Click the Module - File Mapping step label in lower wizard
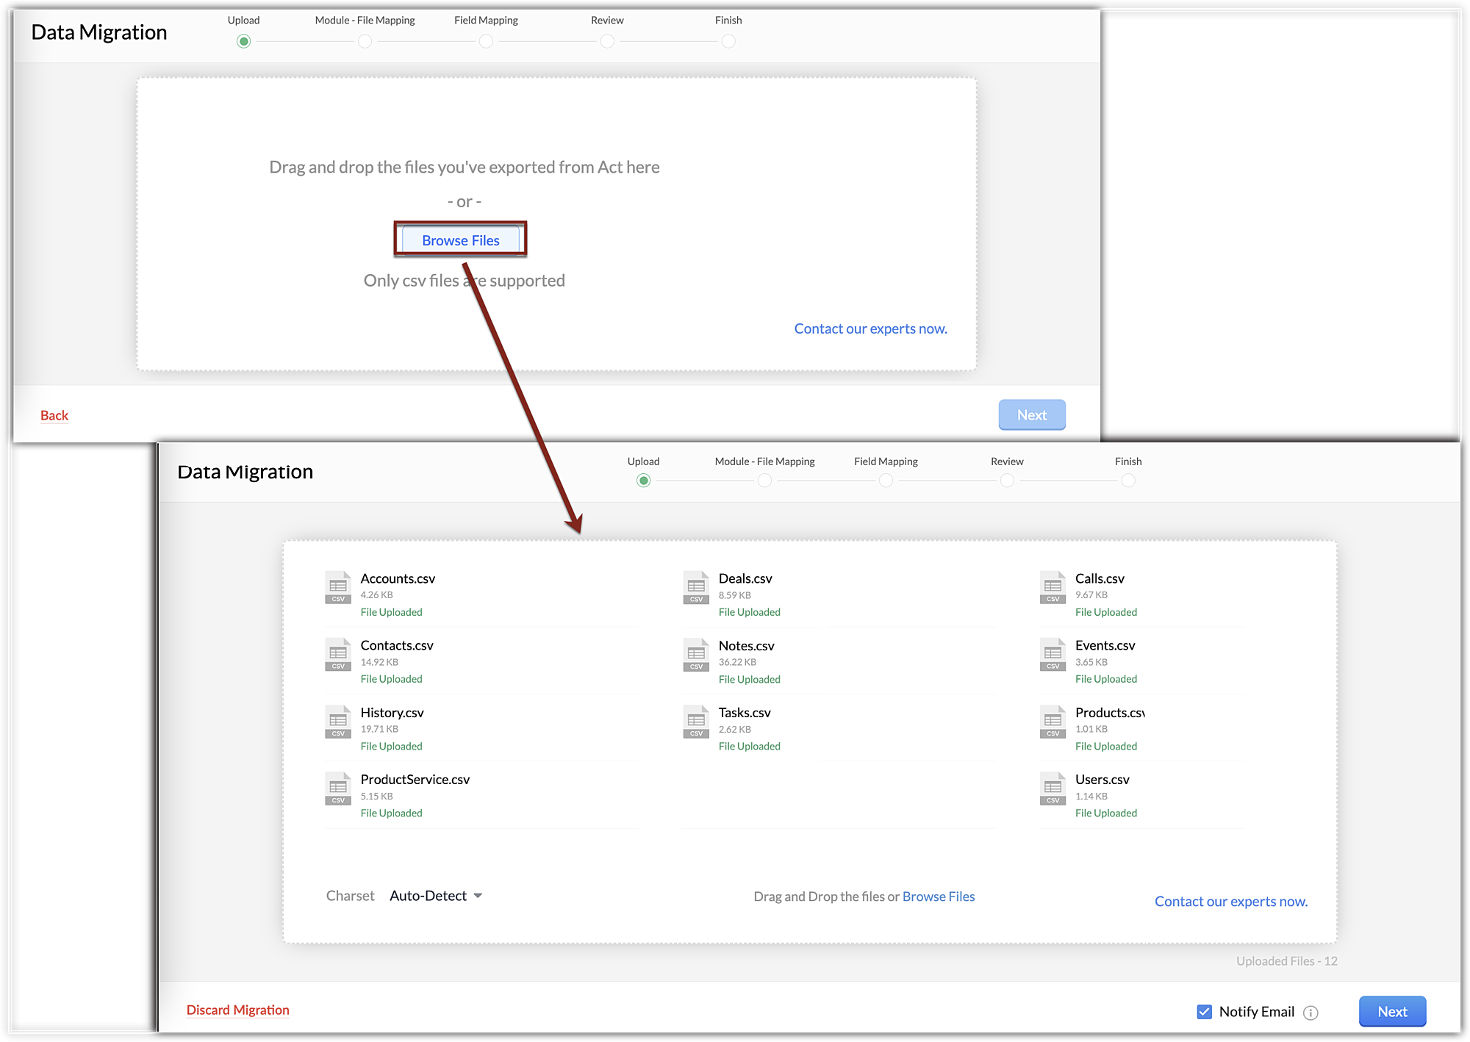The height and width of the screenshot is (1042, 1470). tap(764, 461)
